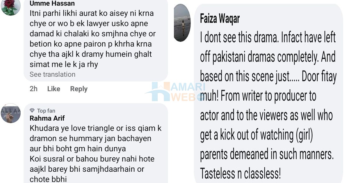The height and width of the screenshot is (183, 349).
Task: Open Umme Hassan's profile name link
Action: [52, 3]
